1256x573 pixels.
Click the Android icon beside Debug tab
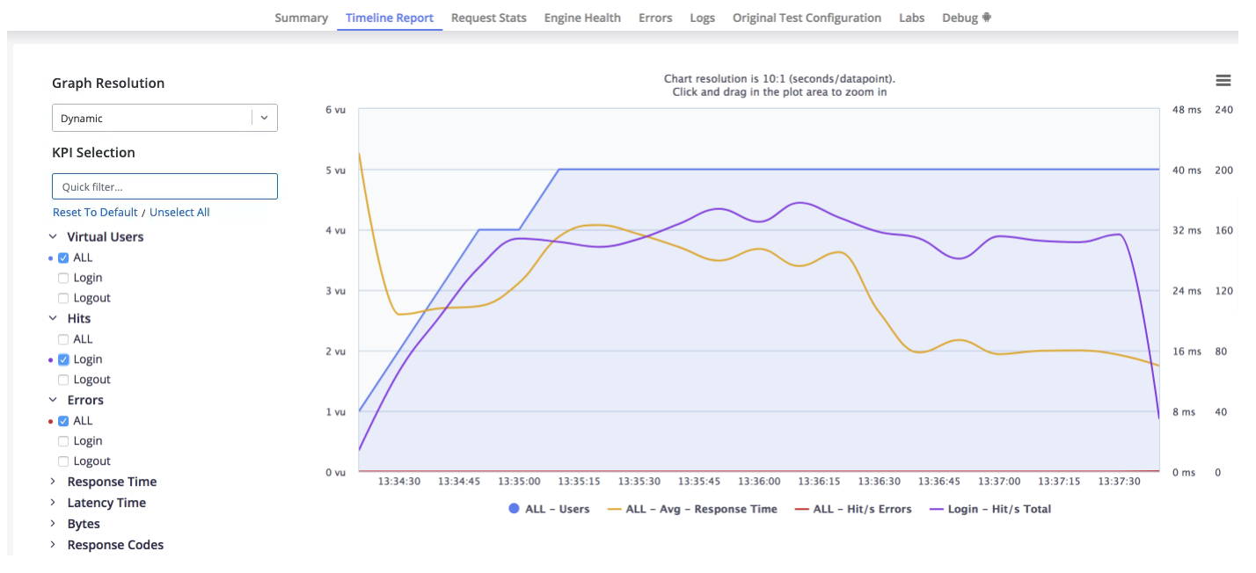click(987, 18)
